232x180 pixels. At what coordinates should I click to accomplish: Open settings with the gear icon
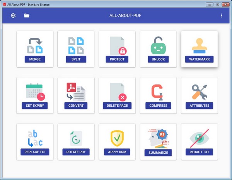(x=13, y=15)
